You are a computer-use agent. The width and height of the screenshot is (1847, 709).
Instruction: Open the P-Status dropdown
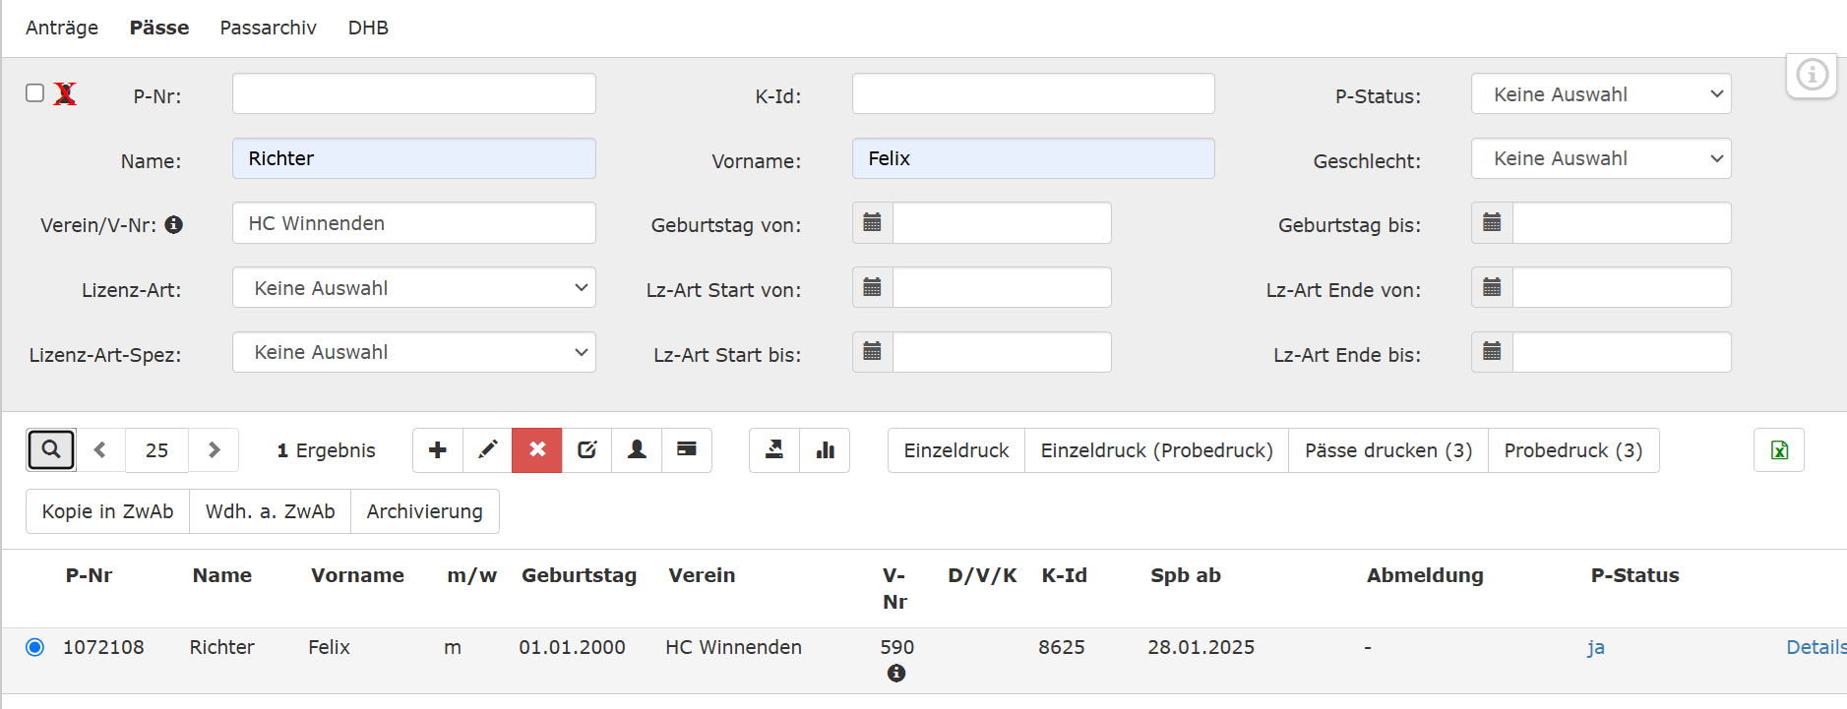pyautogui.click(x=1600, y=94)
